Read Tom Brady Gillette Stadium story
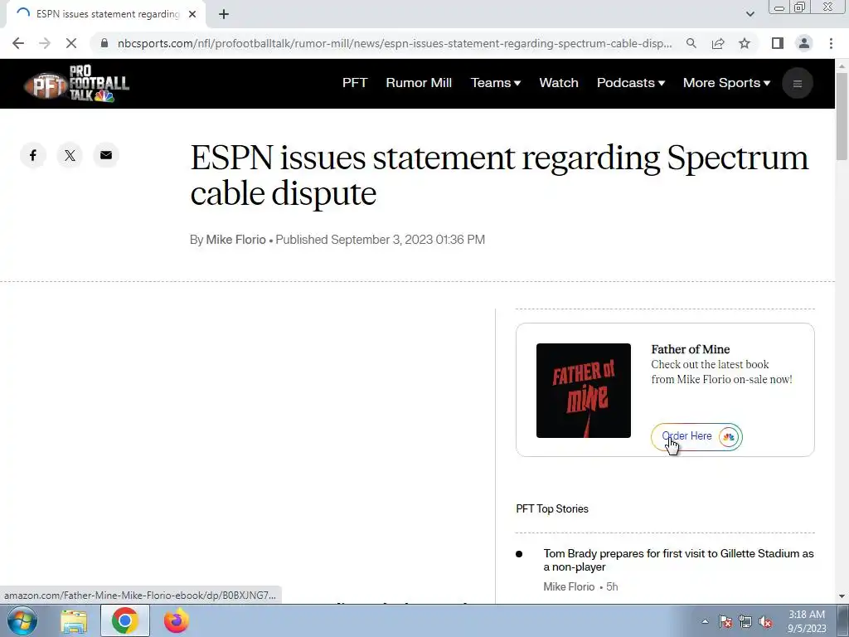849x637 pixels. tap(678, 560)
